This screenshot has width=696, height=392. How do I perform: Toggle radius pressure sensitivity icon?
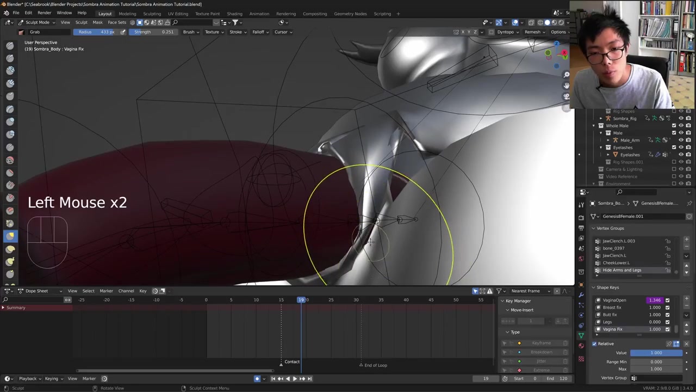(x=123, y=32)
